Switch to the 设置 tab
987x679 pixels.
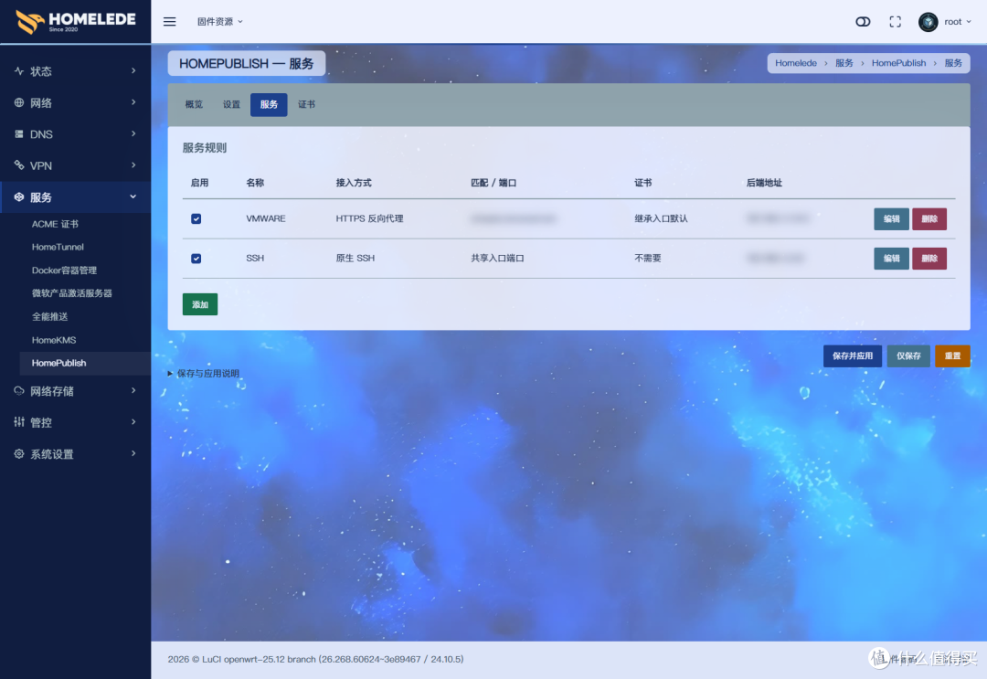[231, 104]
